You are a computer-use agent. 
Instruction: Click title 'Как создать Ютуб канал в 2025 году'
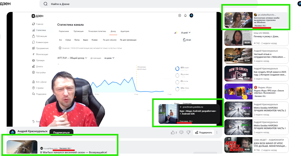tap(270, 73)
